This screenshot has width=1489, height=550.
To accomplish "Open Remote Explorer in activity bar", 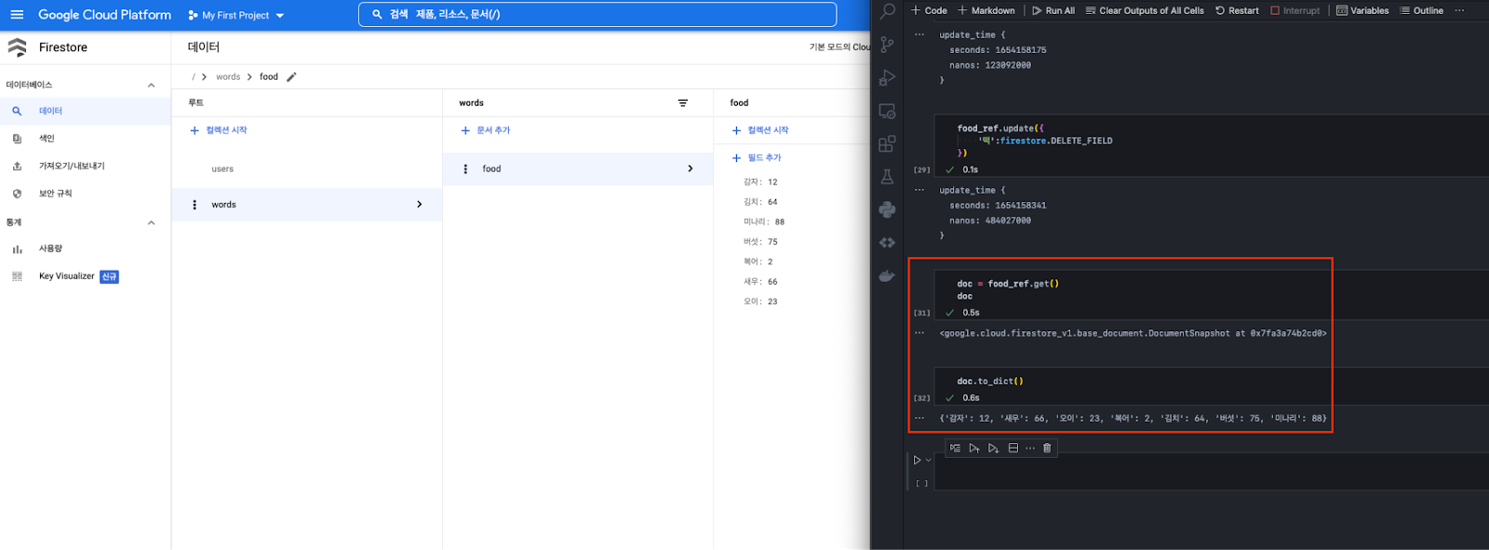I will (x=887, y=111).
